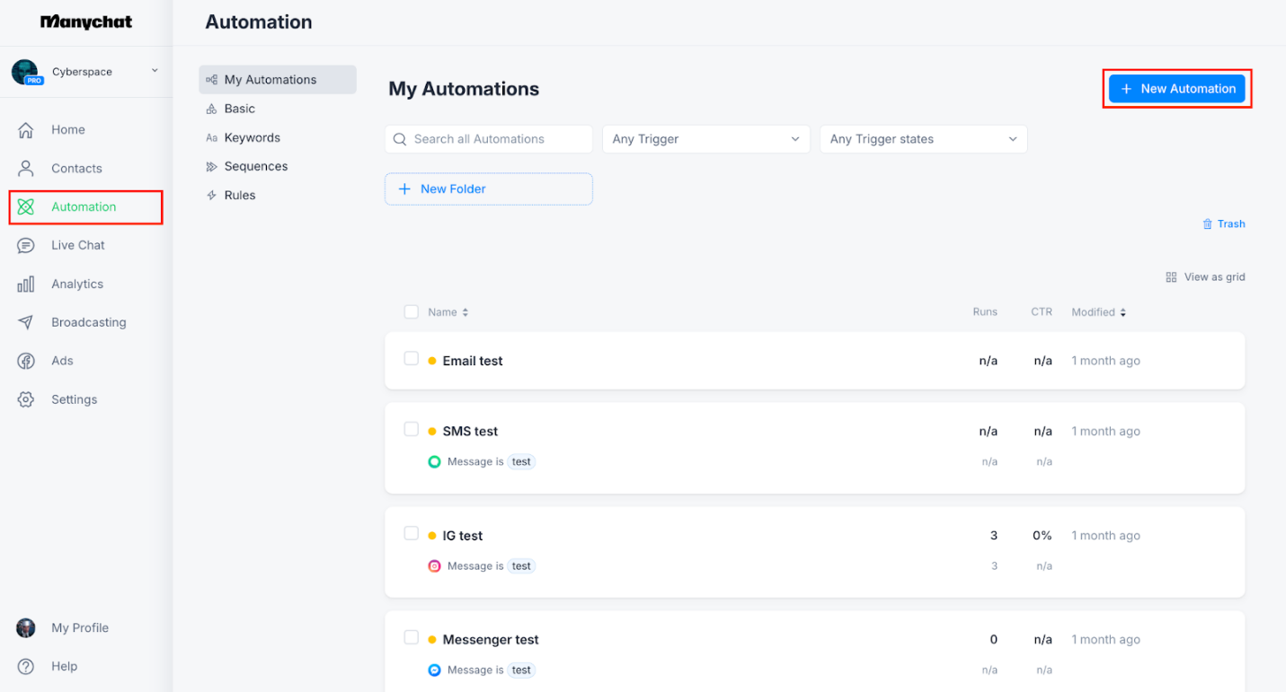
Task: Open Analytics bar chart icon
Action: point(26,285)
